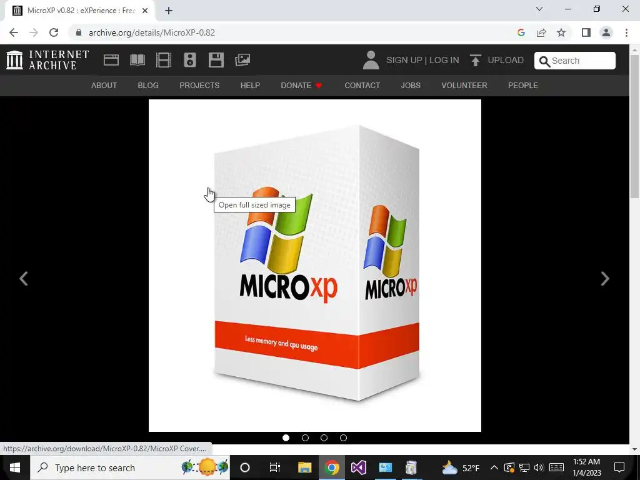This screenshot has height=480, width=640.
Task: Click the archive.org address bar URL
Action: tap(152, 32)
